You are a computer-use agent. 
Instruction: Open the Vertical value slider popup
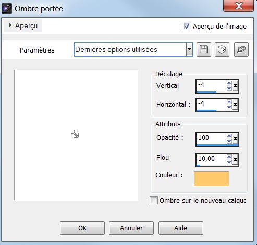click(x=235, y=86)
